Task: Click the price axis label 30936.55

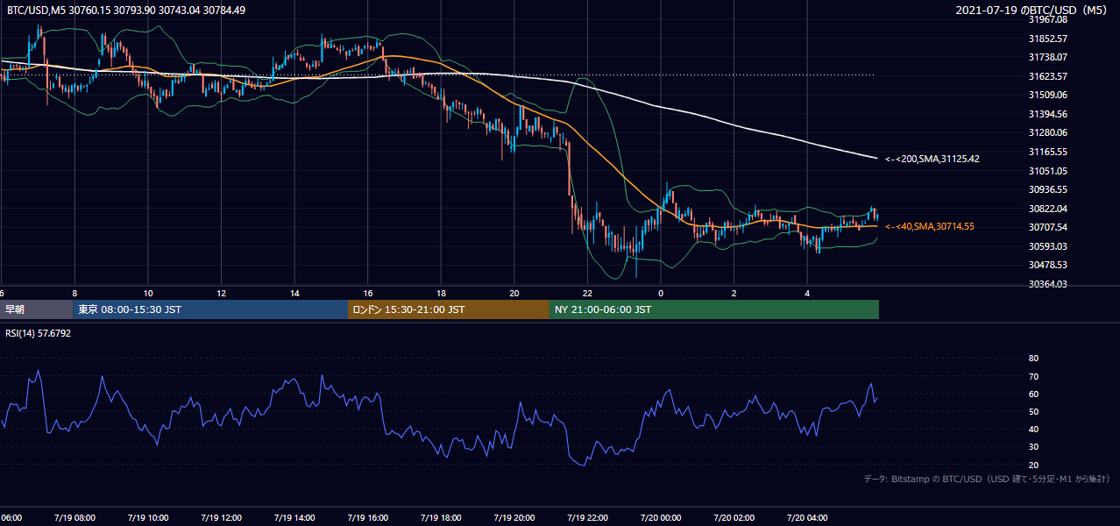Action: pyautogui.click(x=1049, y=189)
